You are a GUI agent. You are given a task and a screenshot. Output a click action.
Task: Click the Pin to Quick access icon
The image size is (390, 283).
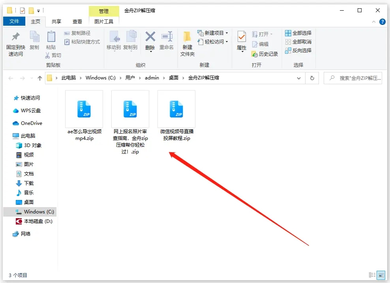tap(16, 37)
